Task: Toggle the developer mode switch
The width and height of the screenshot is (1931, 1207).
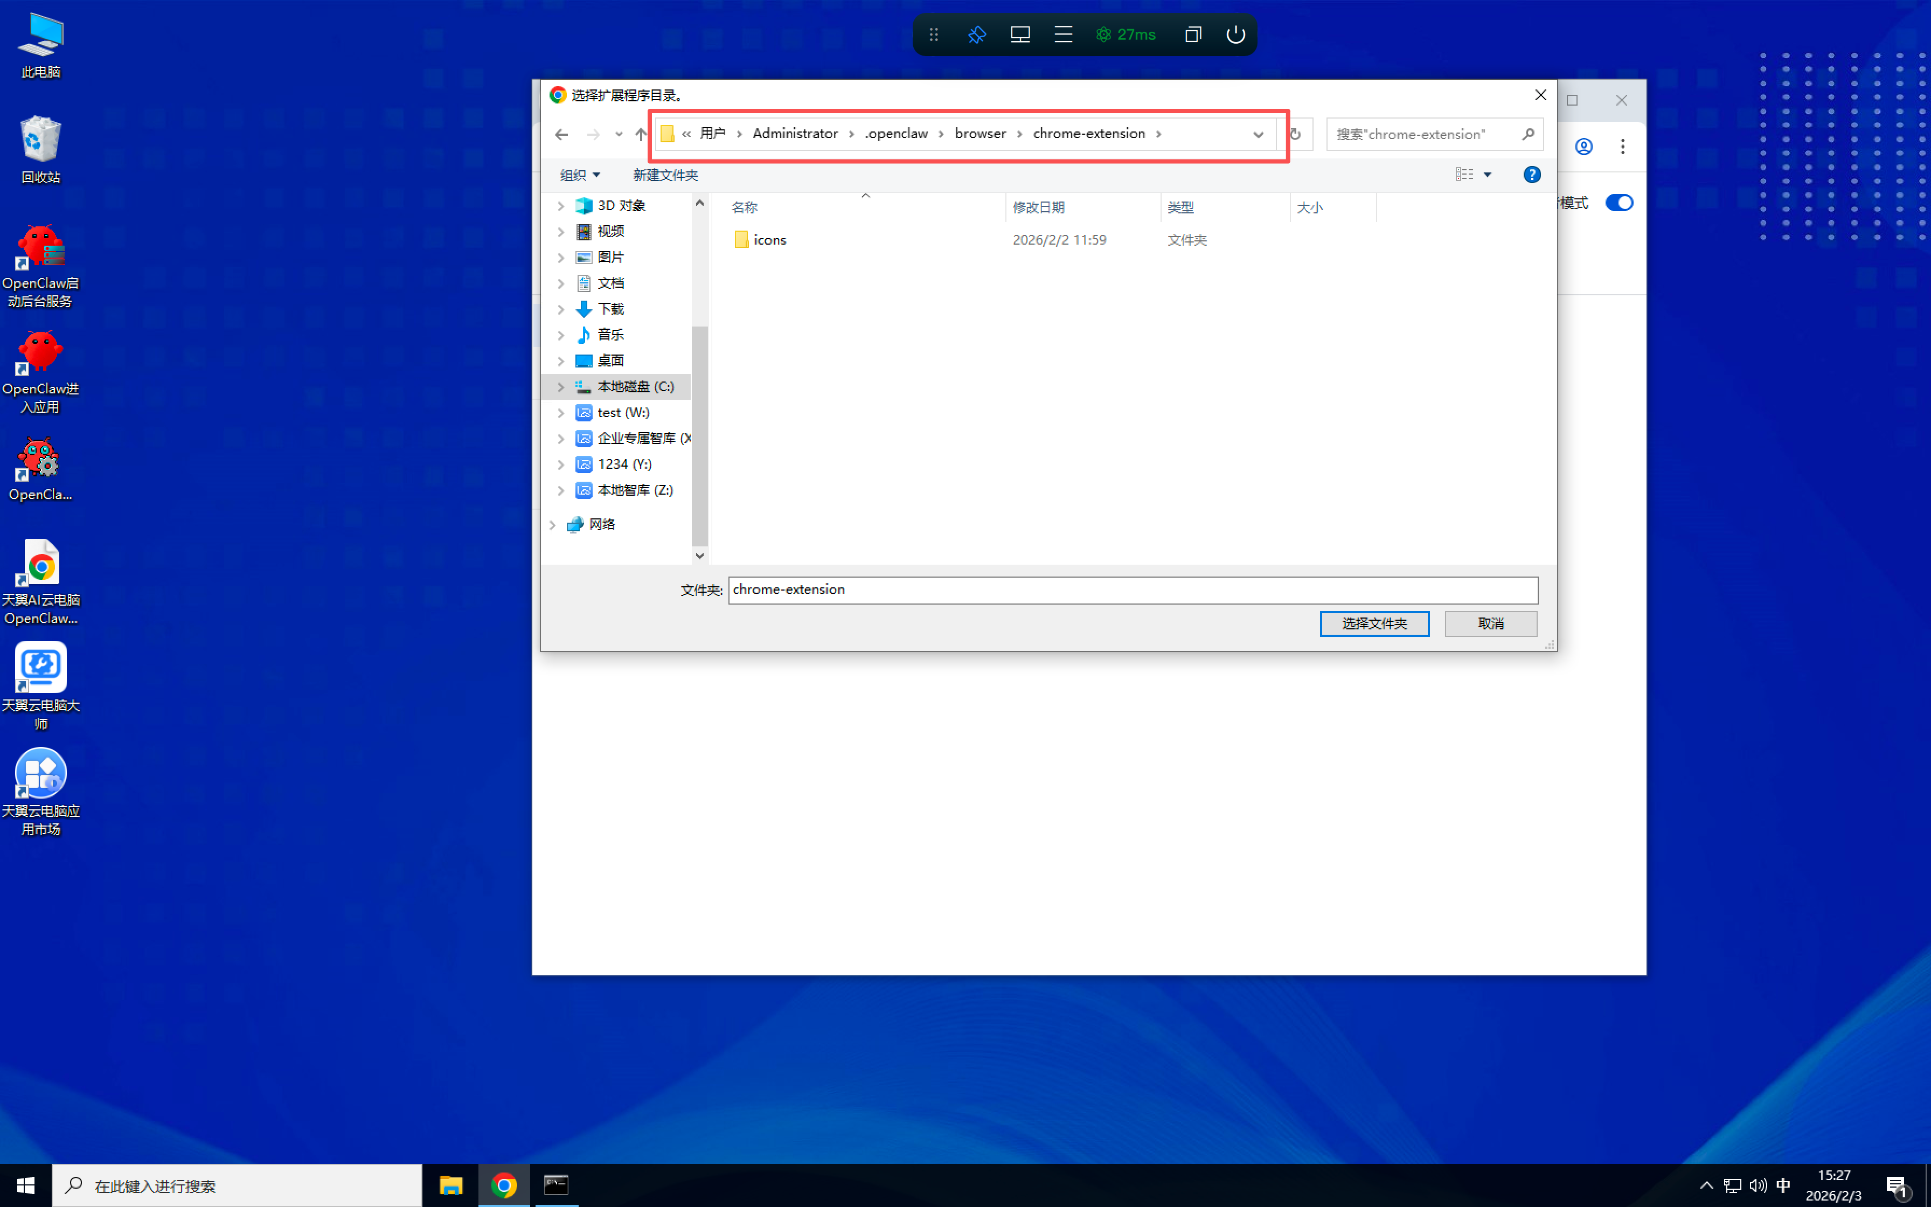Action: click(x=1619, y=203)
